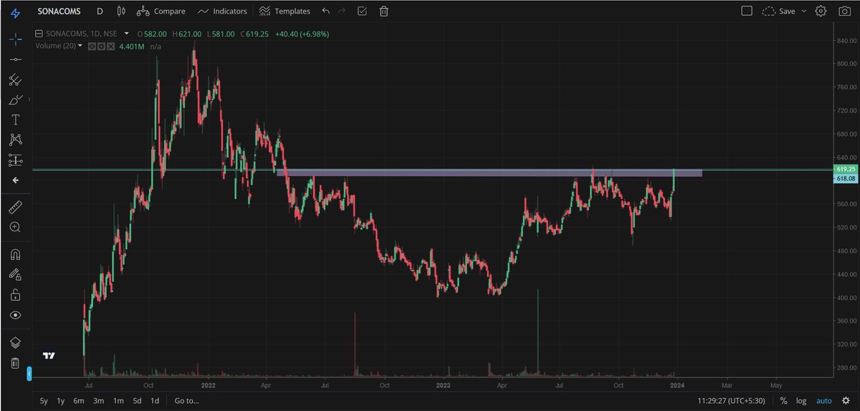The image size is (860, 411).
Task: Toggle Volume indicator visibility eye
Action: (x=92, y=46)
